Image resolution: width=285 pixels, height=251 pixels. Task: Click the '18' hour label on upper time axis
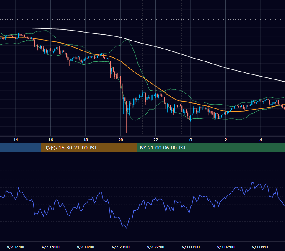[x=85, y=140]
